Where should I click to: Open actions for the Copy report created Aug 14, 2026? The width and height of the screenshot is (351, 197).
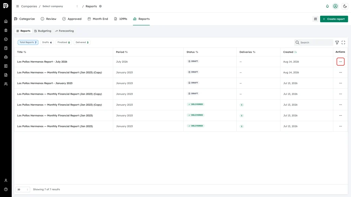340,73
